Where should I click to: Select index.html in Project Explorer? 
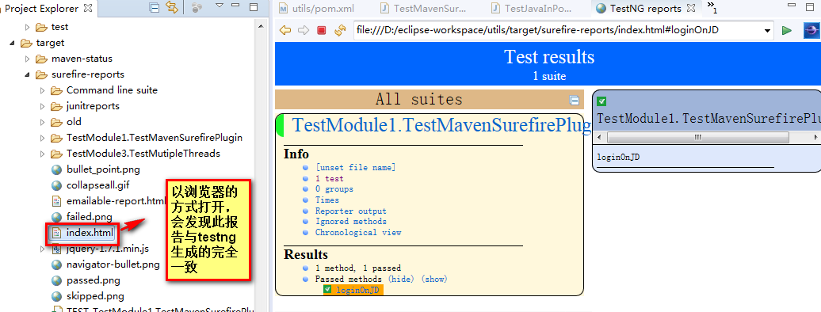pos(90,233)
